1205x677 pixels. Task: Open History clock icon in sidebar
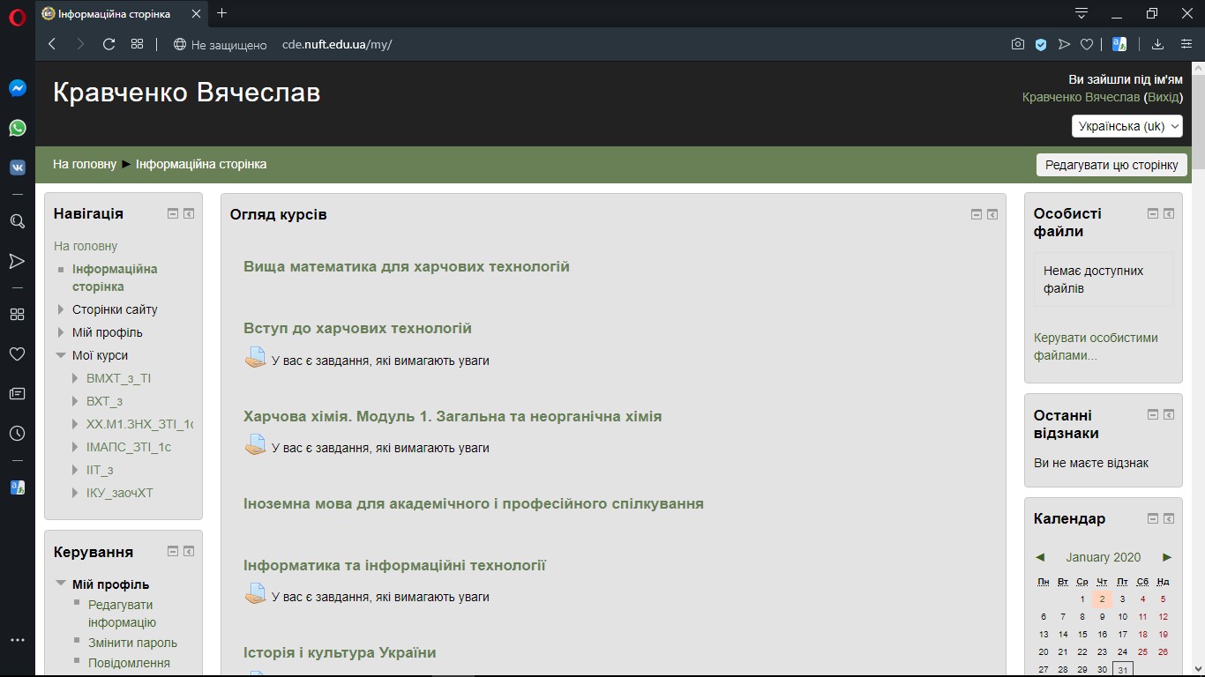click(x=18, y=433)
